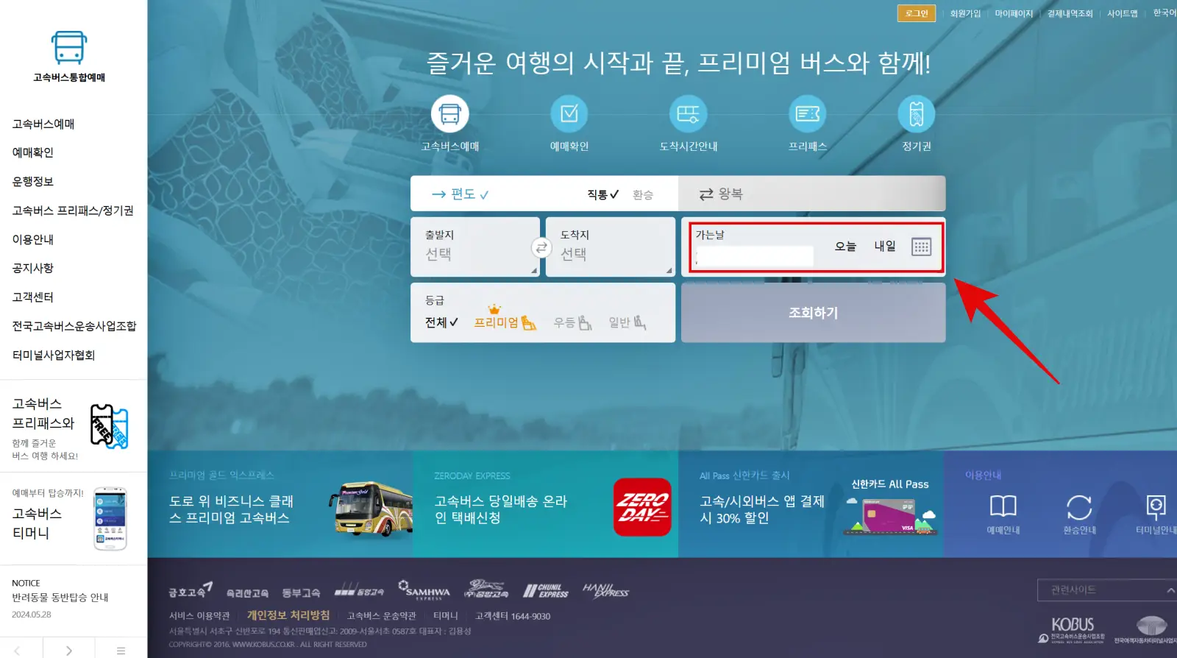
Task: Select 우등 bus grade
Action: [x=572, y=322]
